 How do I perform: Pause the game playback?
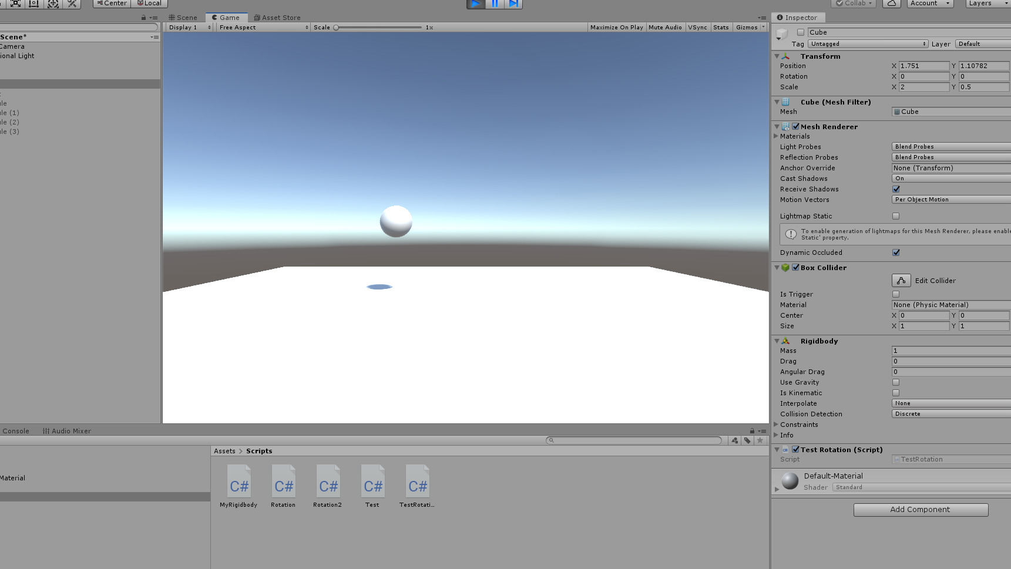click(x=495, y=4)
